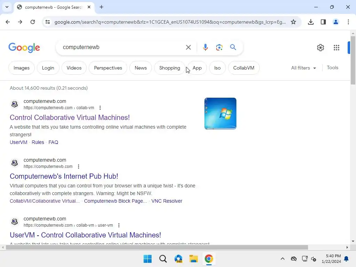Click the vertical scrollbar thumb
This screenshot has height=267, width=356.
[x=353, y=60]
